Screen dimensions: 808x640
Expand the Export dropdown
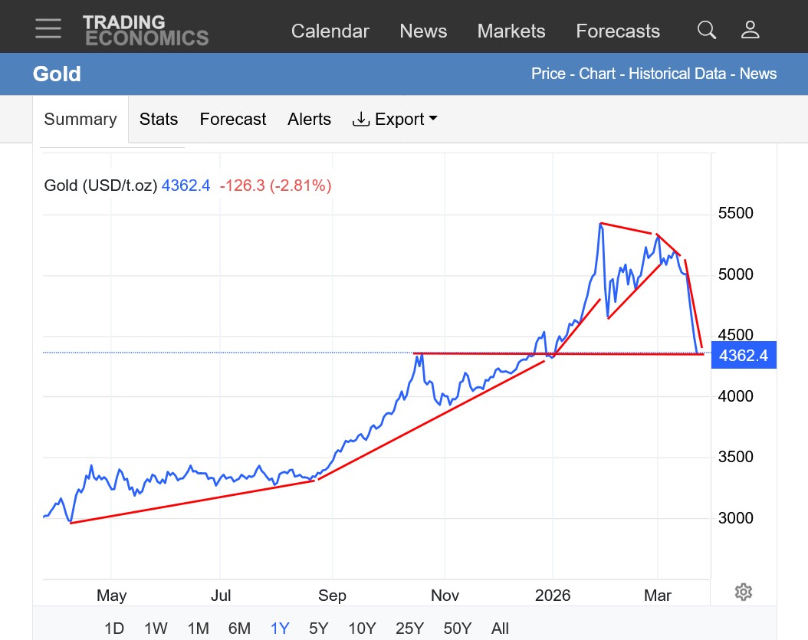pyautogui.click(x=395, y=120)
